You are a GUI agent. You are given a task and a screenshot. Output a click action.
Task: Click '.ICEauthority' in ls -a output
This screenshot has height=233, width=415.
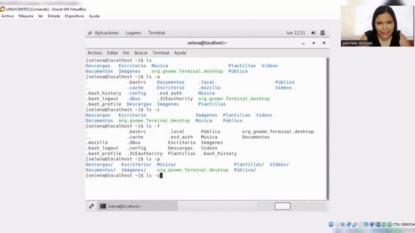(x=175, y=99)
